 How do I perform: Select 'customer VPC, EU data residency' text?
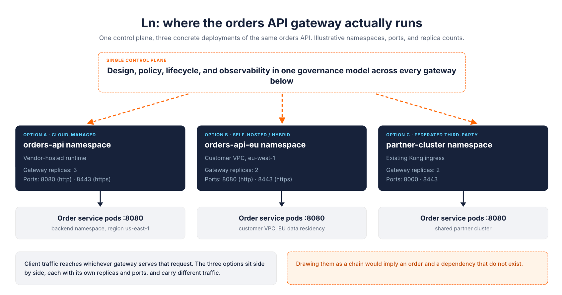[282, 229]
